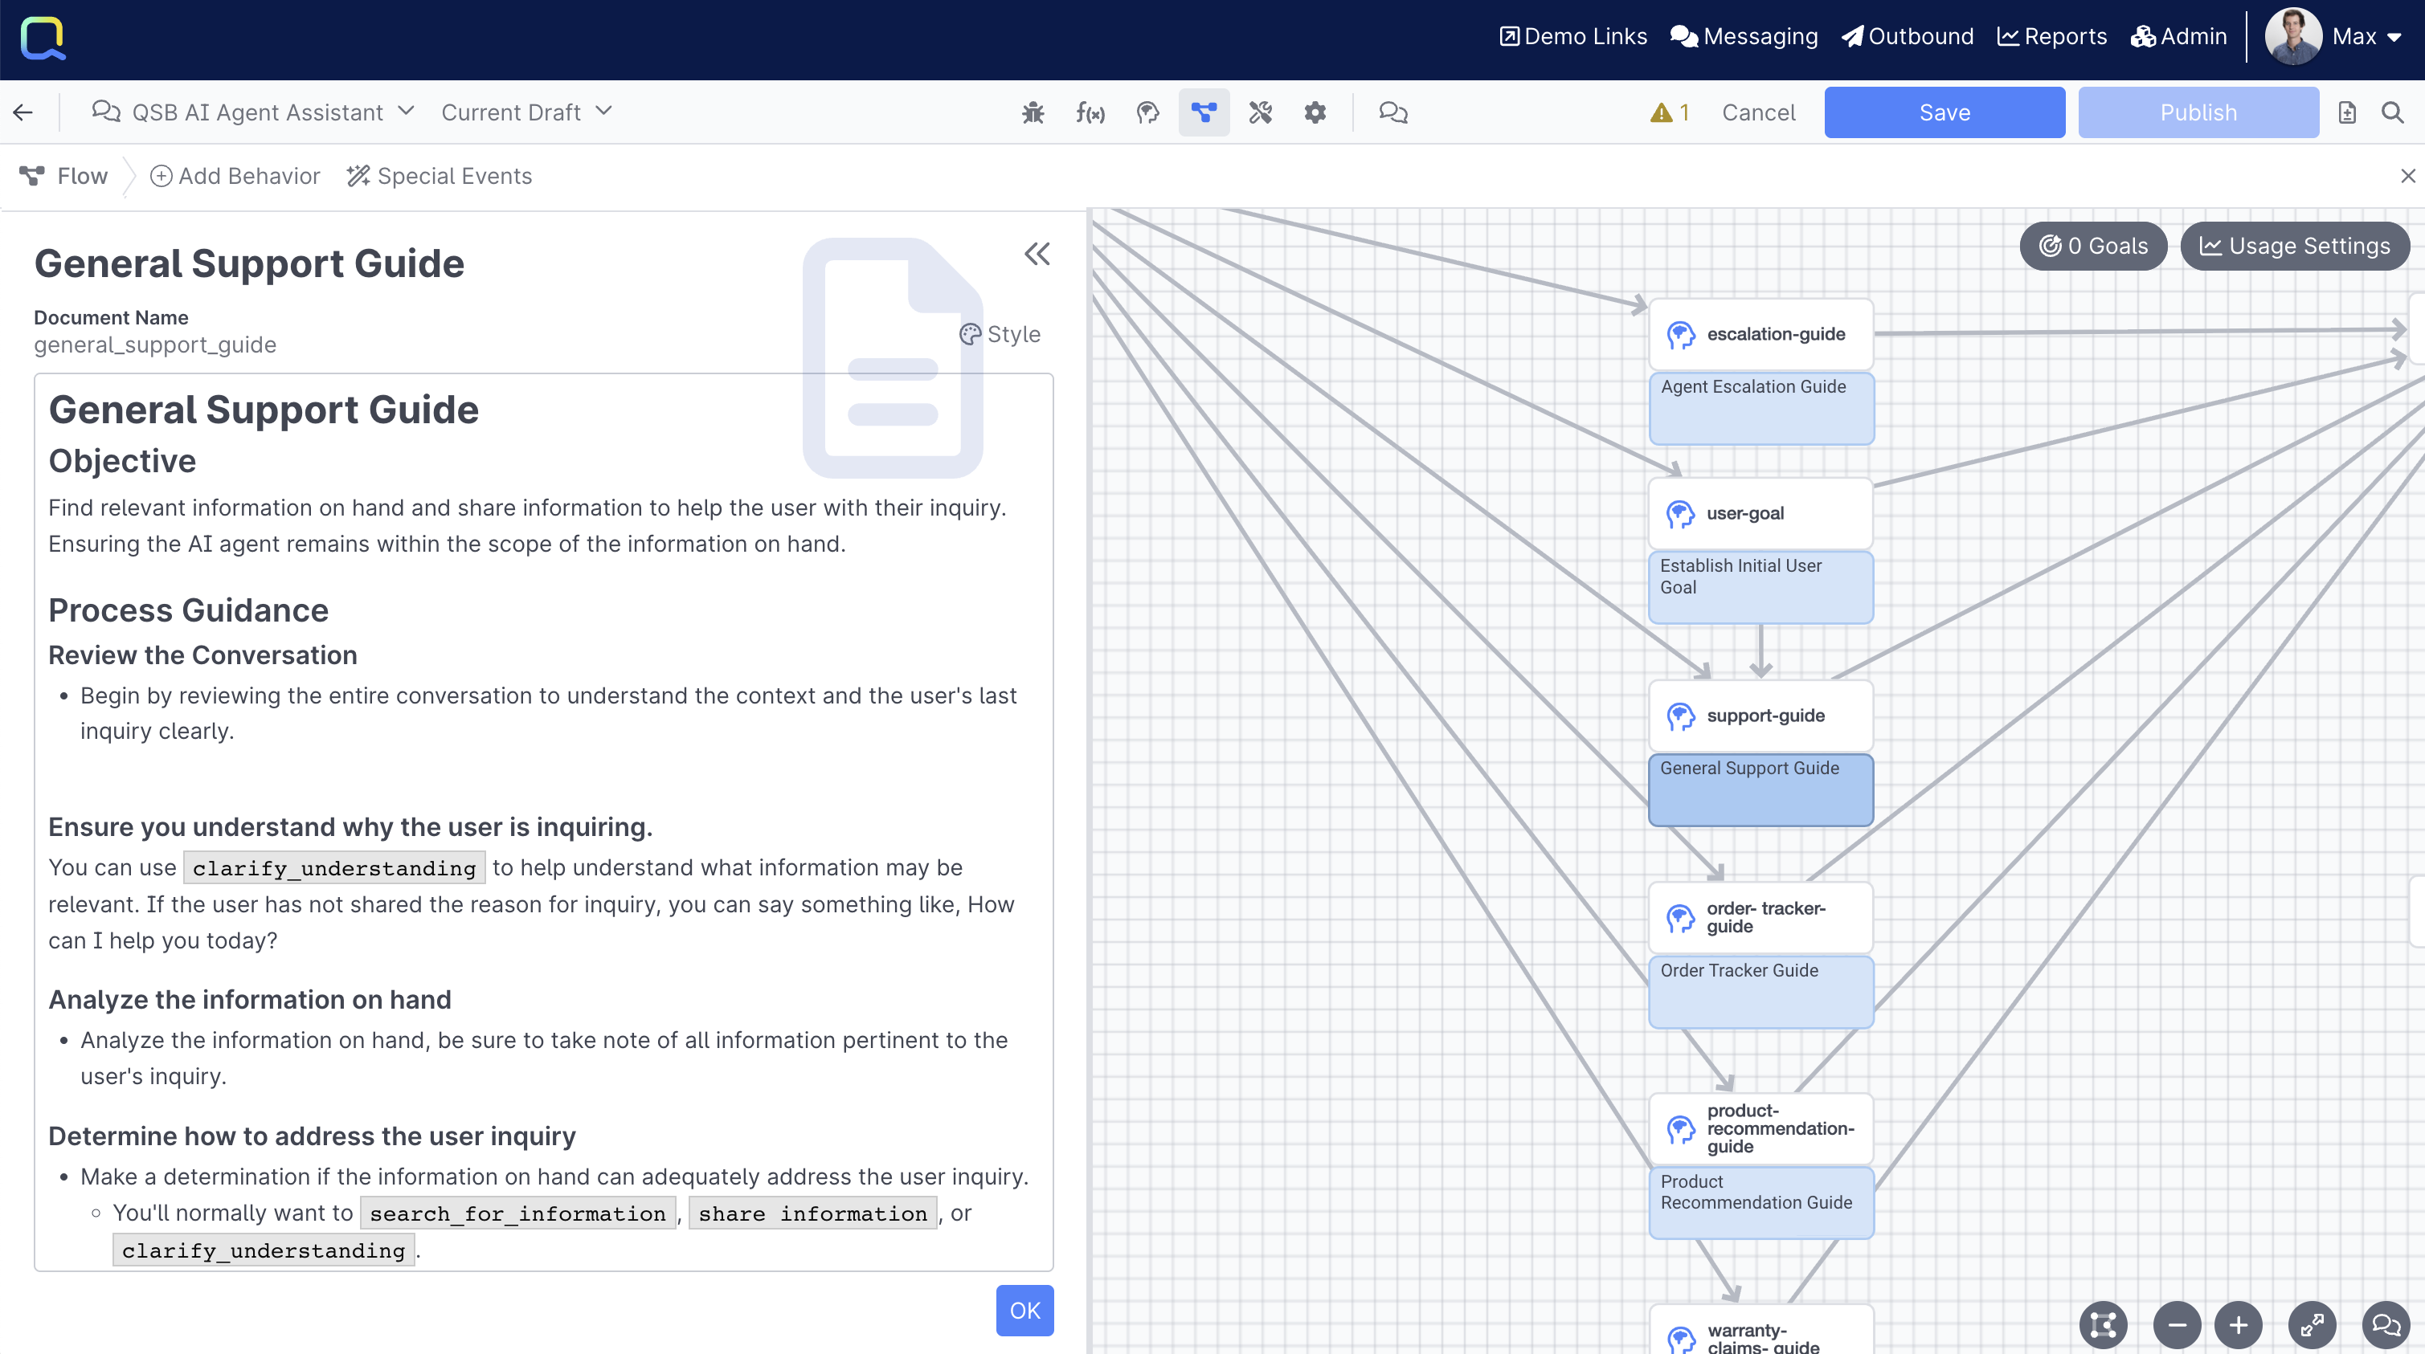Publish the current draft
2425x1354 pixels.
(x=2198, y=112)
